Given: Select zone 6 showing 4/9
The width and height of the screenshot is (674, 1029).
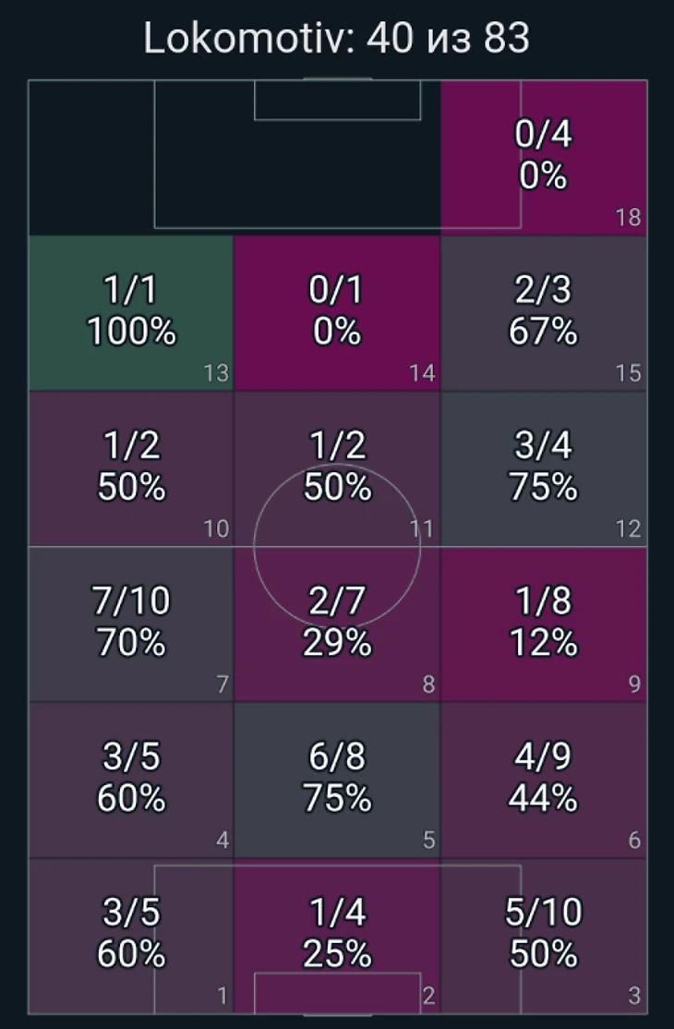Looking at the screenshot, I should 544,780.
